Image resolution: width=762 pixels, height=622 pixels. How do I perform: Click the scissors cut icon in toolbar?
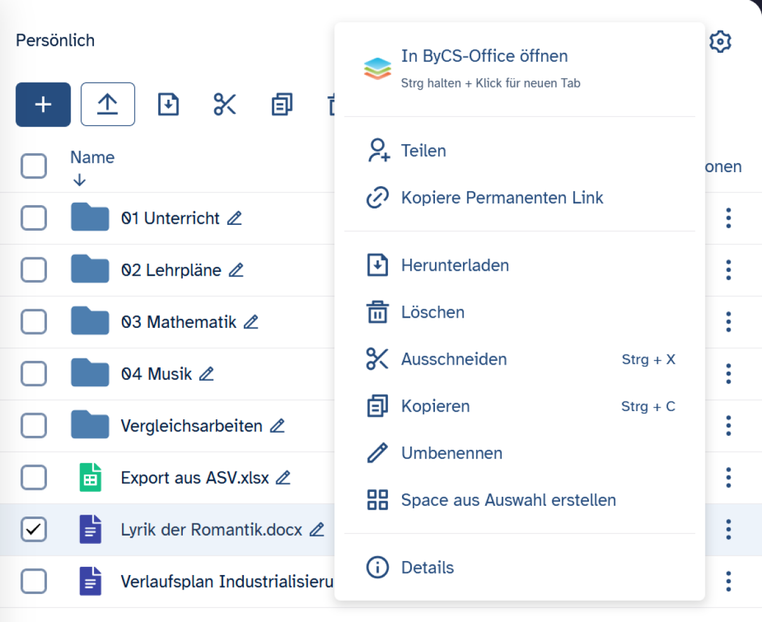(x=225, y=104)
